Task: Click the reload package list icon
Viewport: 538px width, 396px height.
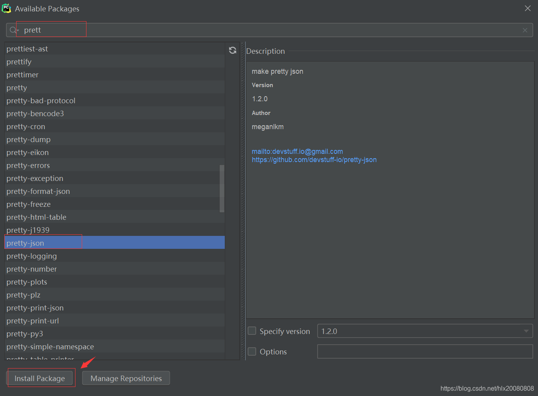Action: (233, 50)
